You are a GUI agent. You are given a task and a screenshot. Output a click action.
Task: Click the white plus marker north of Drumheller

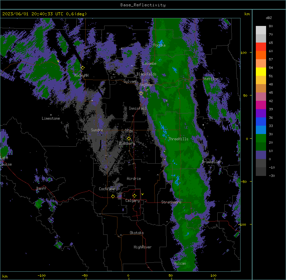pyautogui.click(x=203, y=125)
